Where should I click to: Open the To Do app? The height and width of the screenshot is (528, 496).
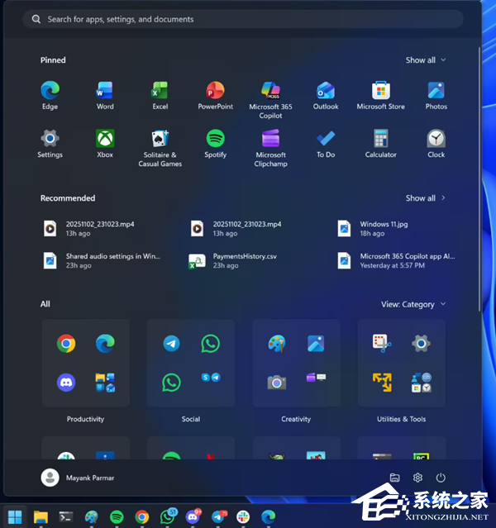click(x=326, y=144)
